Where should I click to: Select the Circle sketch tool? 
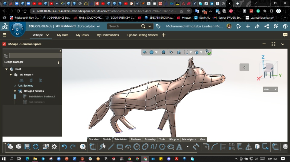click(137, 147)
